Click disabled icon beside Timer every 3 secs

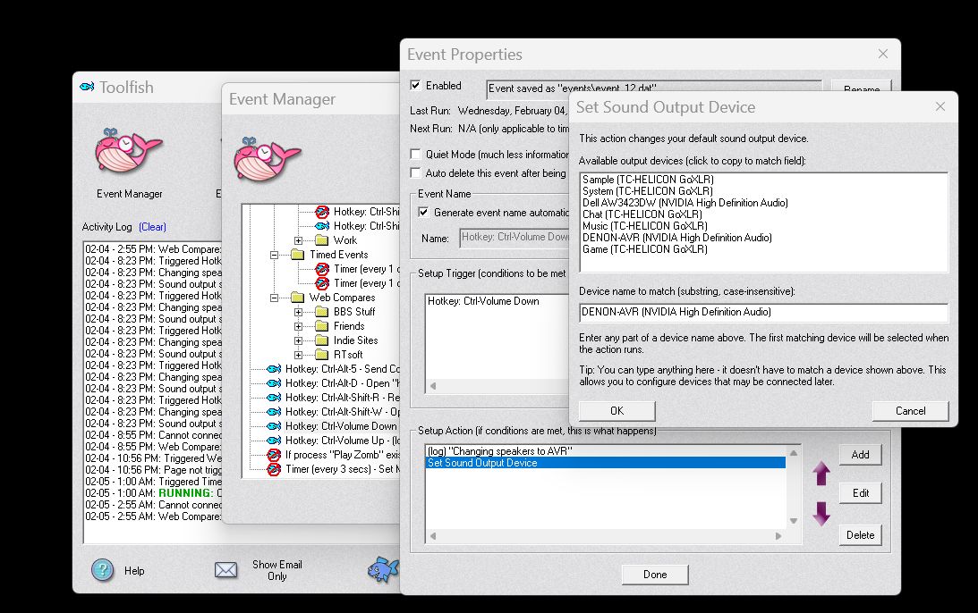pyautogui.click(x=274, y=469)
